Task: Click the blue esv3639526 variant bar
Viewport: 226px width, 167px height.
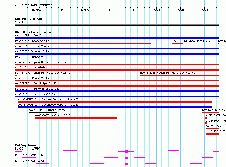Action: tap(115, 107)
